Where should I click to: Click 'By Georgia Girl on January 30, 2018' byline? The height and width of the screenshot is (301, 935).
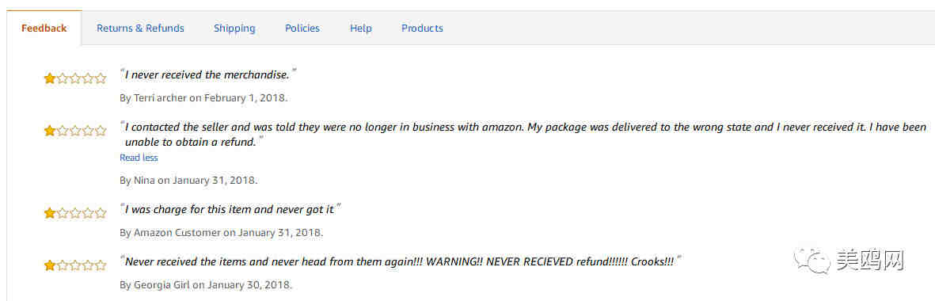click(x=207, y=285)
